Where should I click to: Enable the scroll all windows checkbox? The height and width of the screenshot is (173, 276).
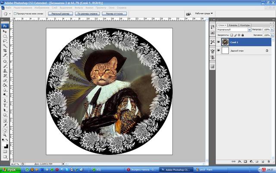coord(16,14)
